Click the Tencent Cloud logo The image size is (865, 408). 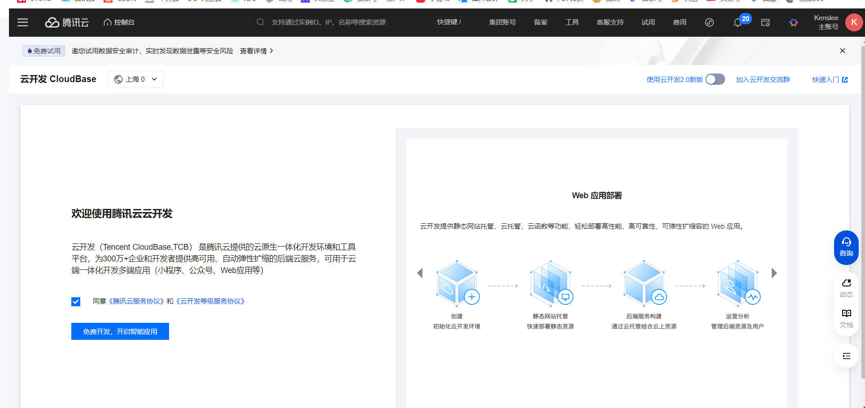(67, 22)
